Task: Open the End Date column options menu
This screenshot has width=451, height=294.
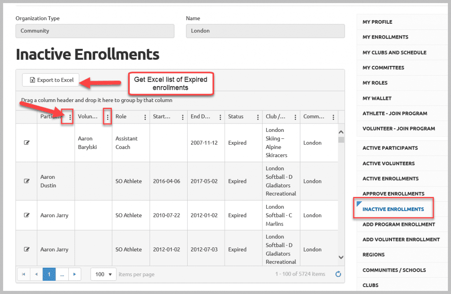Action: tap(220, 117)
